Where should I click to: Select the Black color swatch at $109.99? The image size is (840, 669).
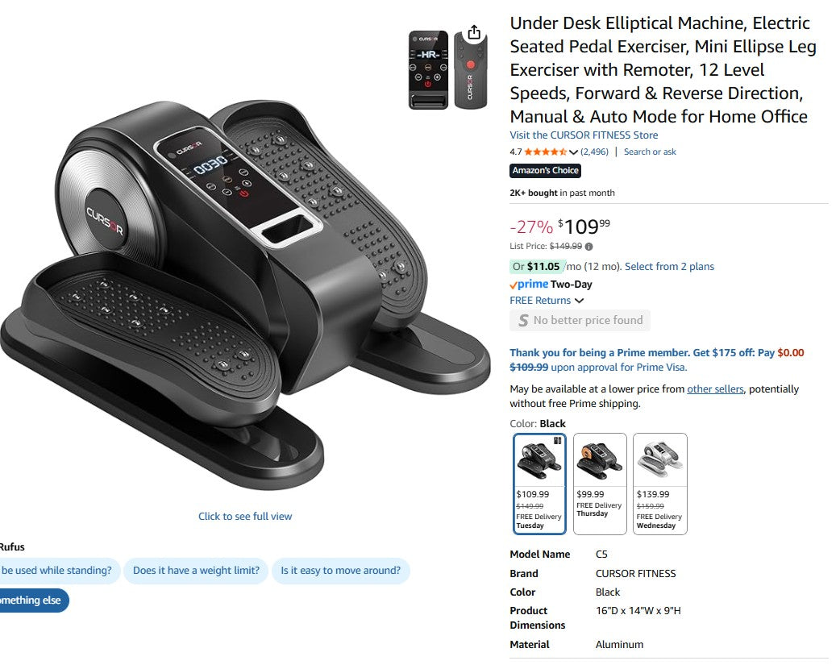point(539,484)
